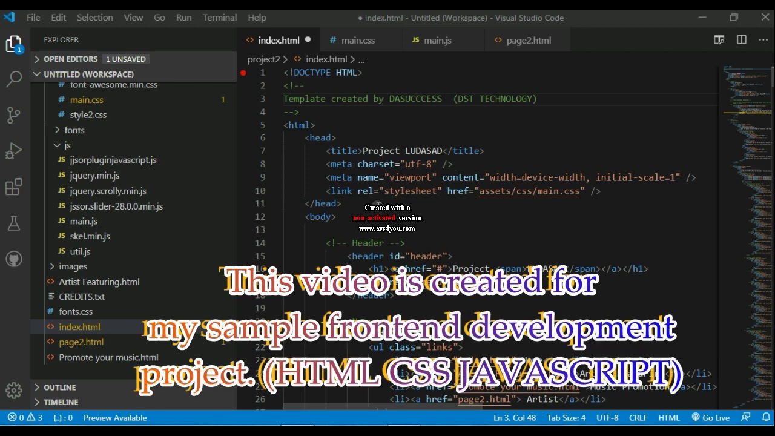The width and height of the screenshot is (775, 436).
Task: Click Ln 3, Col 48 cursor position indicator
Action: (x=515, y=418)
